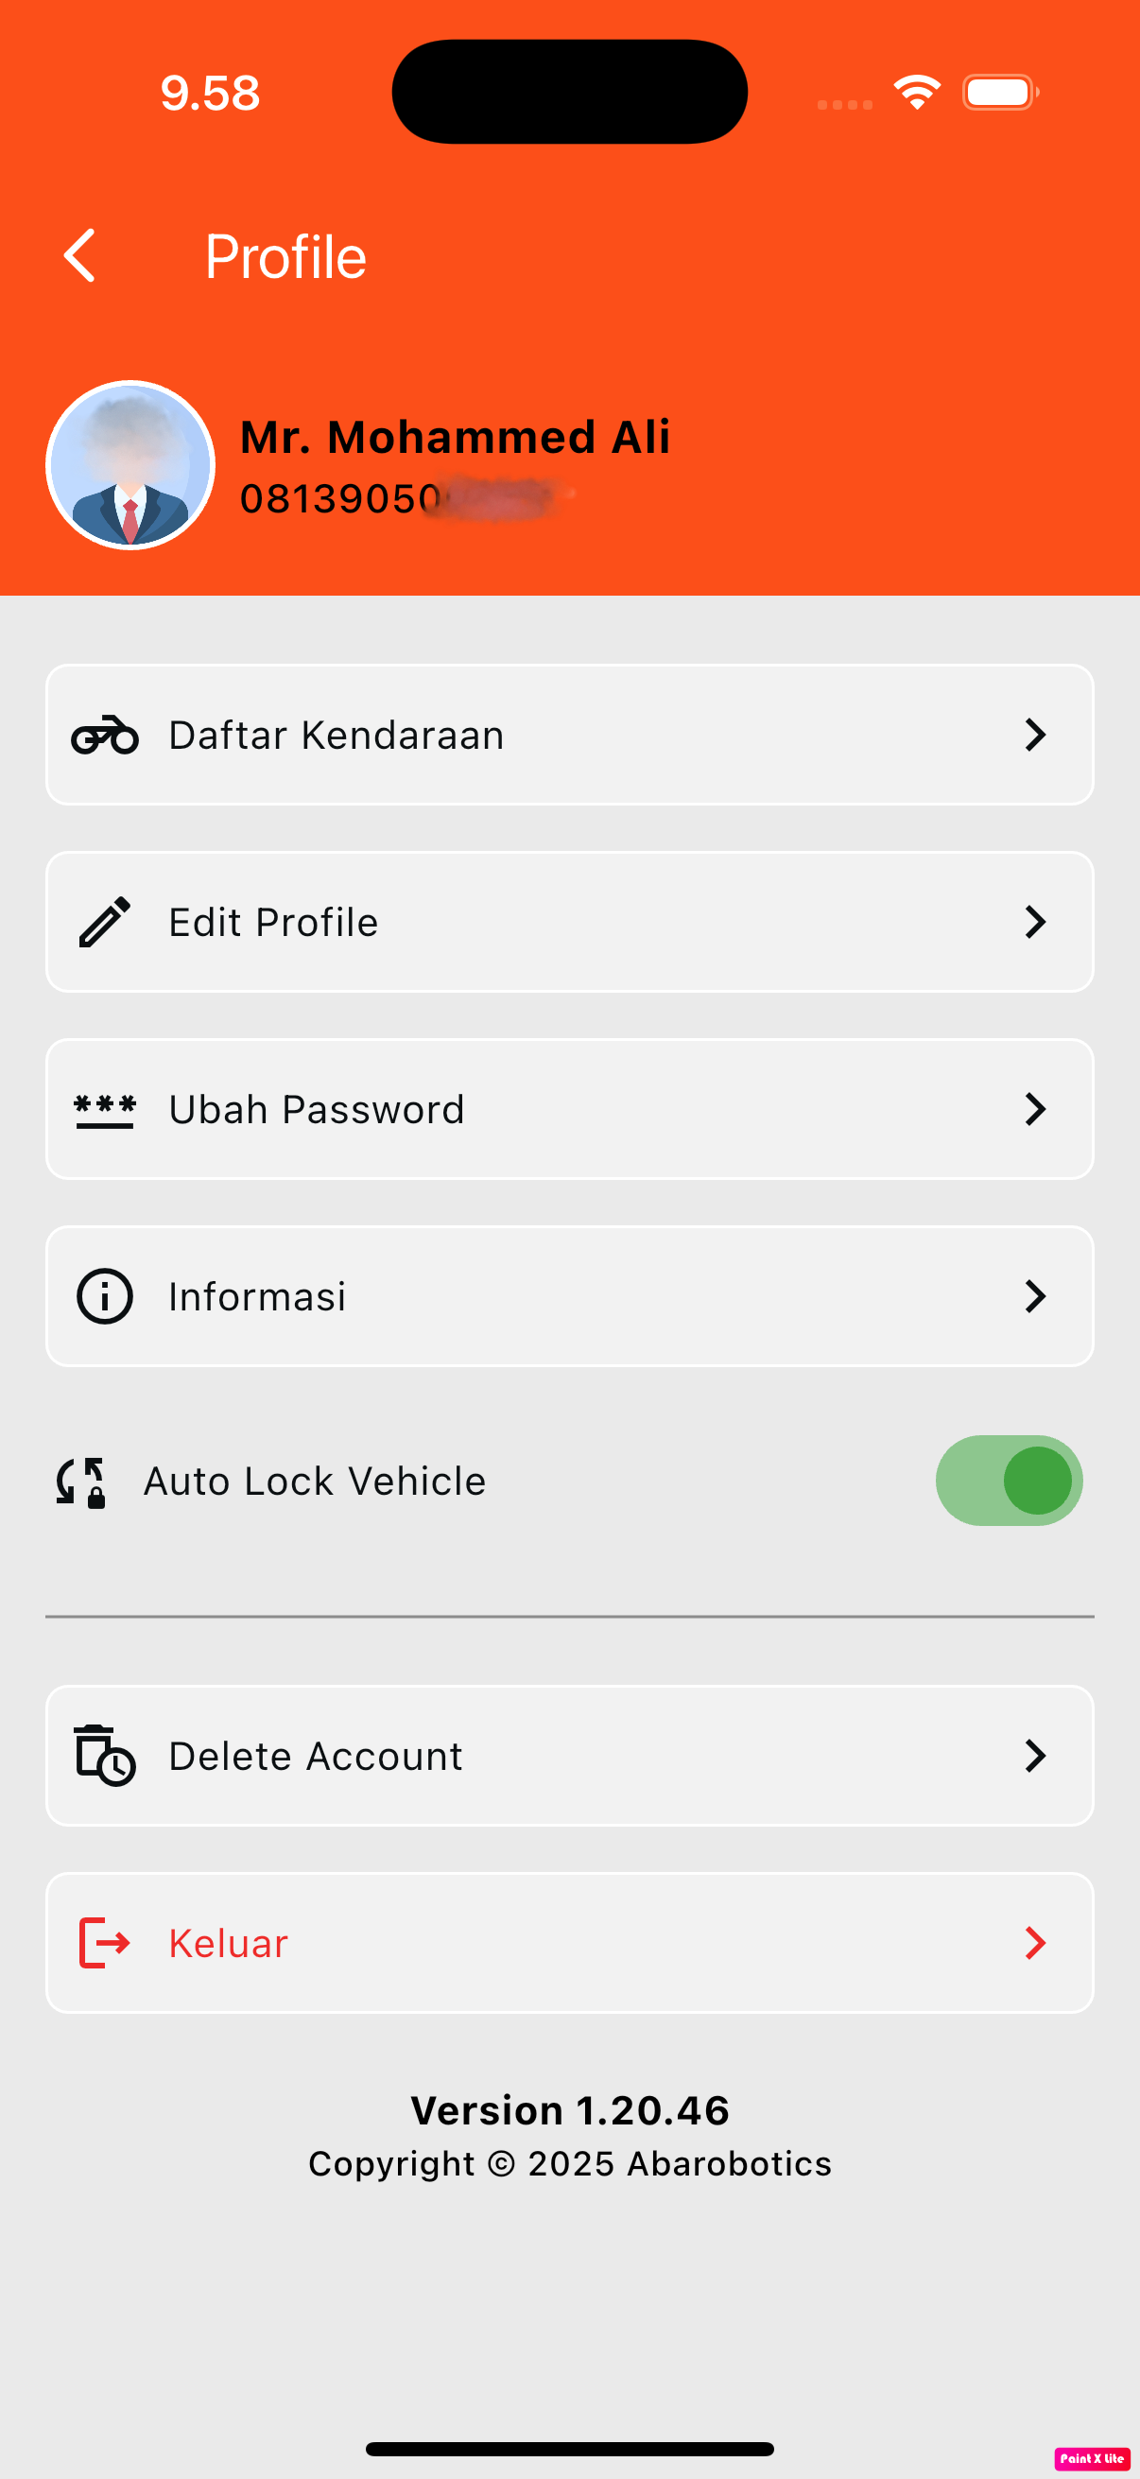1140x2479 pixels.
Task: Click the Wi-Fi status bar icon
Action: (x=917, y=93)
